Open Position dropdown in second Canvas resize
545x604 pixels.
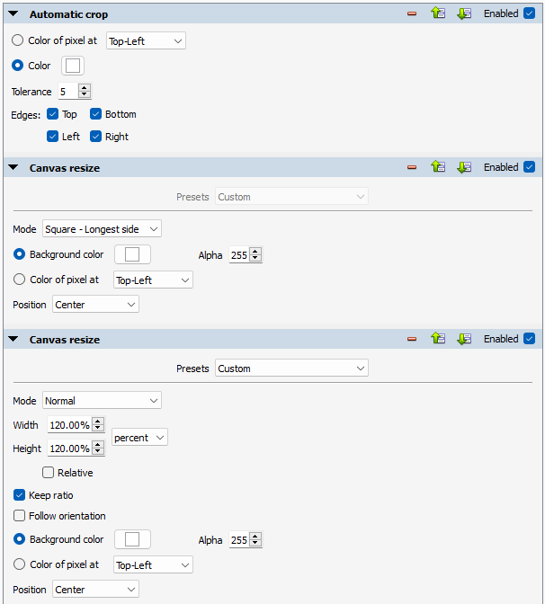click(x=95, y=590)
